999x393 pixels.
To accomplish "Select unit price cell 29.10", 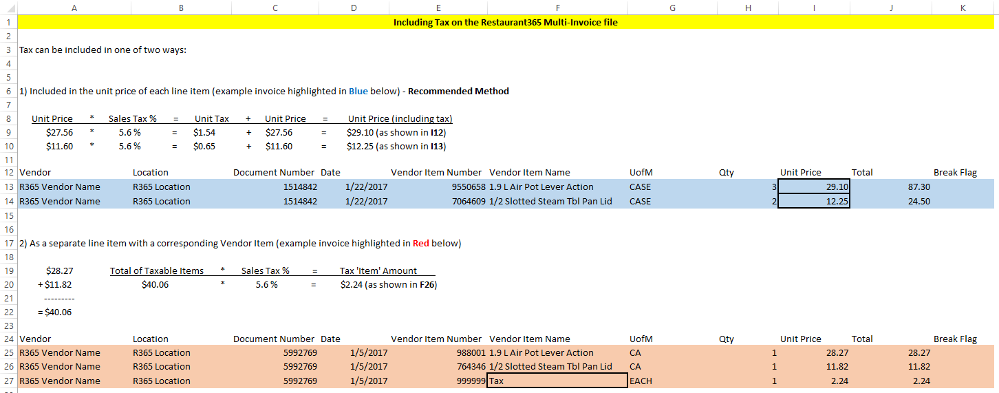I will 814,187.
